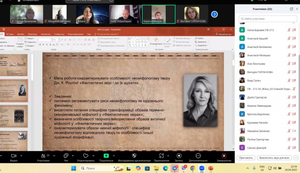Image resolution: width=300 pixels, height=173 pixels.
Task: Open the Host tools shield icon
Action: [134, 156]
